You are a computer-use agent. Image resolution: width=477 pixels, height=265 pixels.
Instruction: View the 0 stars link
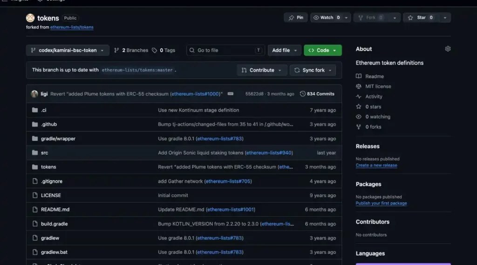pyautogui.click(x=373, y=106)
